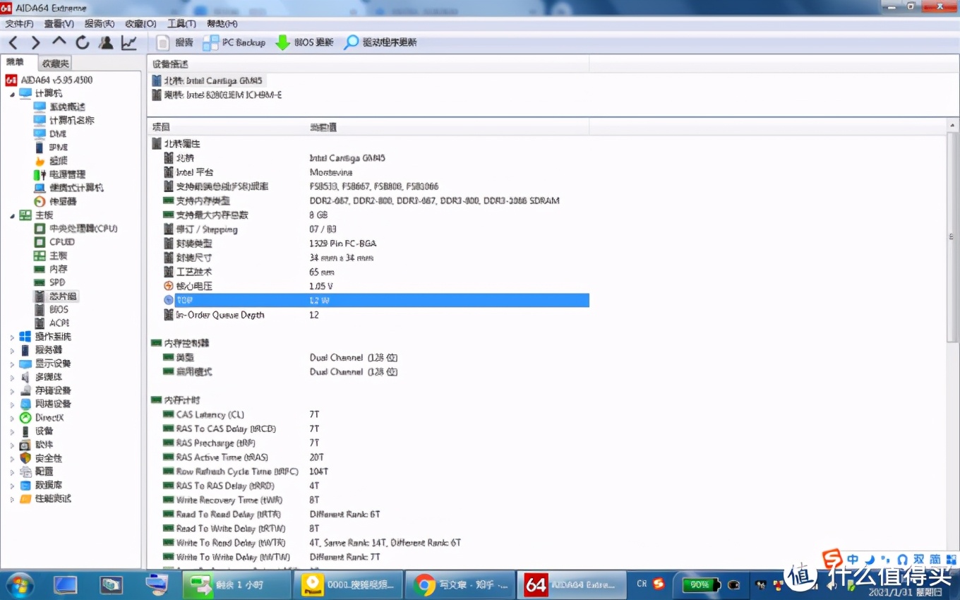Open the 收藏(O) menu
The height and width of the screenshot is (600, 960).
click(x=140, y=24)
